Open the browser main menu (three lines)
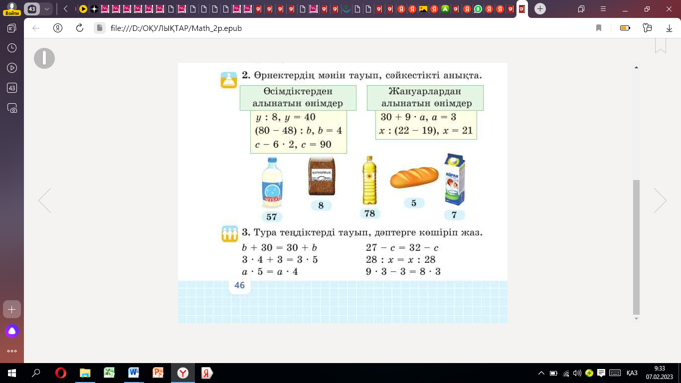The height and width of the screenshot is (383, 681). 603,9
